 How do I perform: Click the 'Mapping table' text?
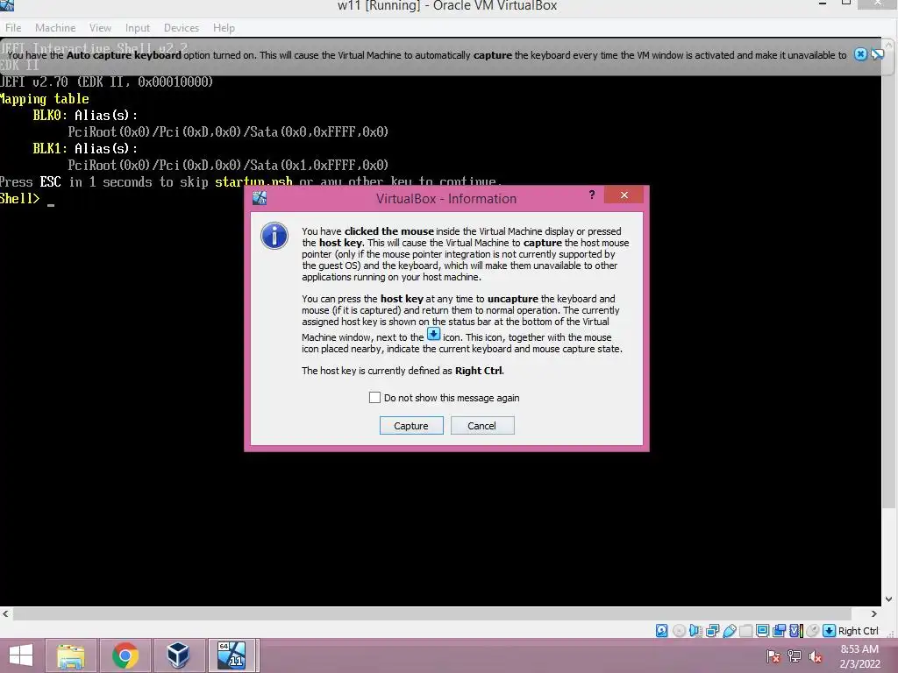click(x=44, y=98)
